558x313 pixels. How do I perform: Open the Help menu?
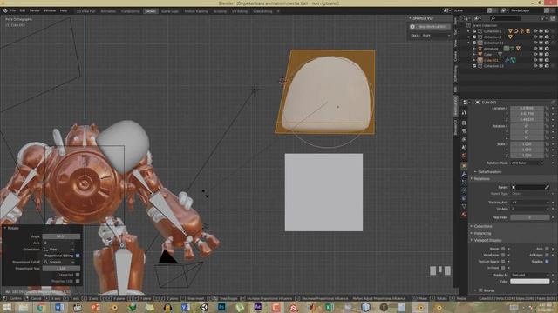(x=64, y=10)
